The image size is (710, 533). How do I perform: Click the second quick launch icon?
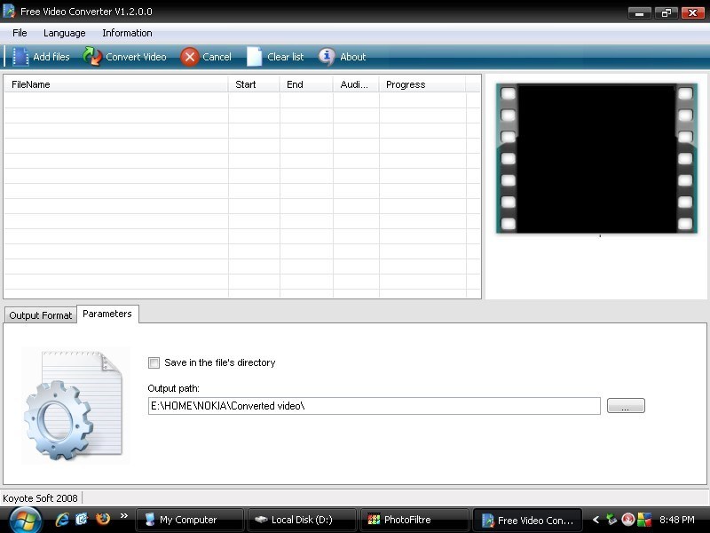point(82,519)
